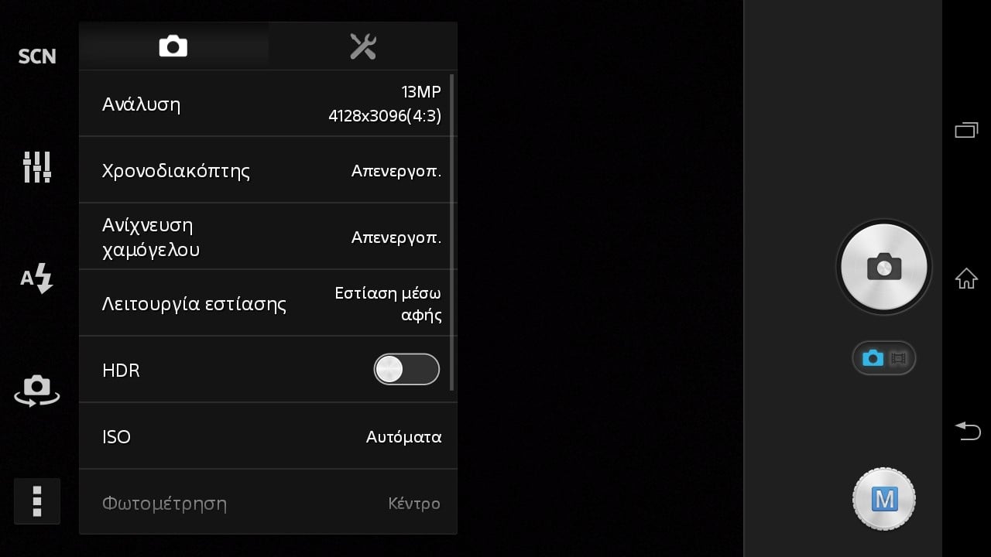This screenshot has width=991, height=557.
Task: Change the auto flash setting icon
Action: [37, 278]
